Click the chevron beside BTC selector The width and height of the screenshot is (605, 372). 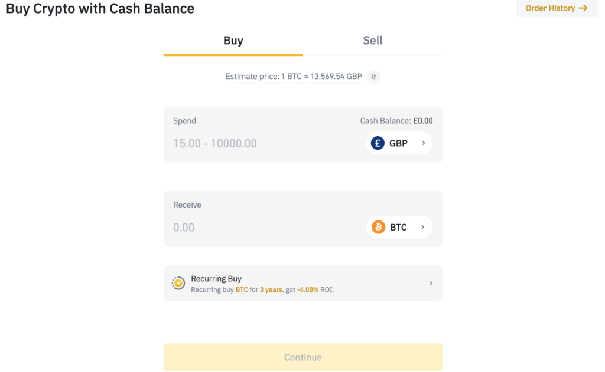point(423,226)
